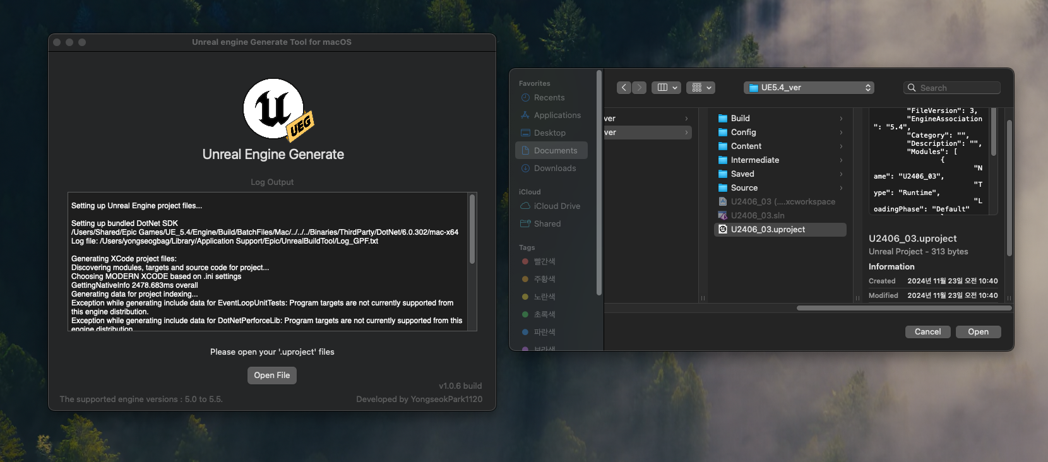
Task: Click the iCloud Drive cloud icon
Action: click(x=525, y=206)
